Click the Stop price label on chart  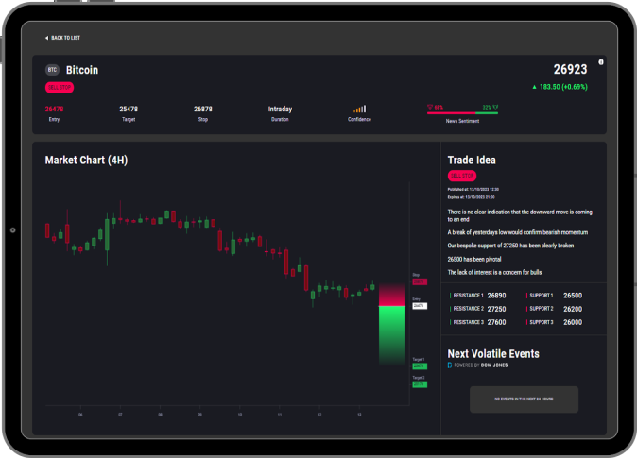419,281
